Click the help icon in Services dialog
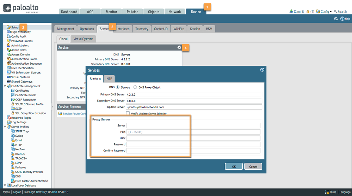Image resolution: width=352 pixels, height=196 pixels. (262, 70)
